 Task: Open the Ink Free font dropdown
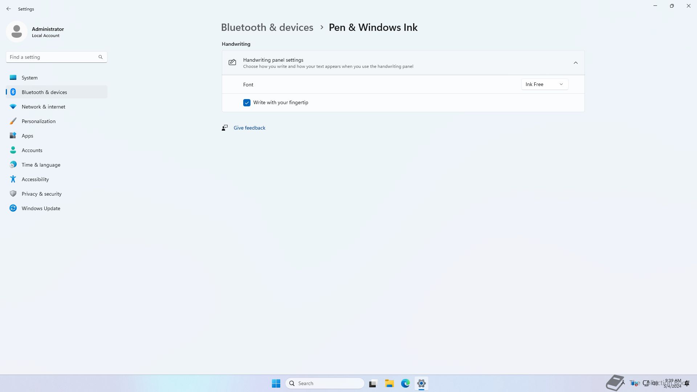pyautogui.click(x=545, y=84)
